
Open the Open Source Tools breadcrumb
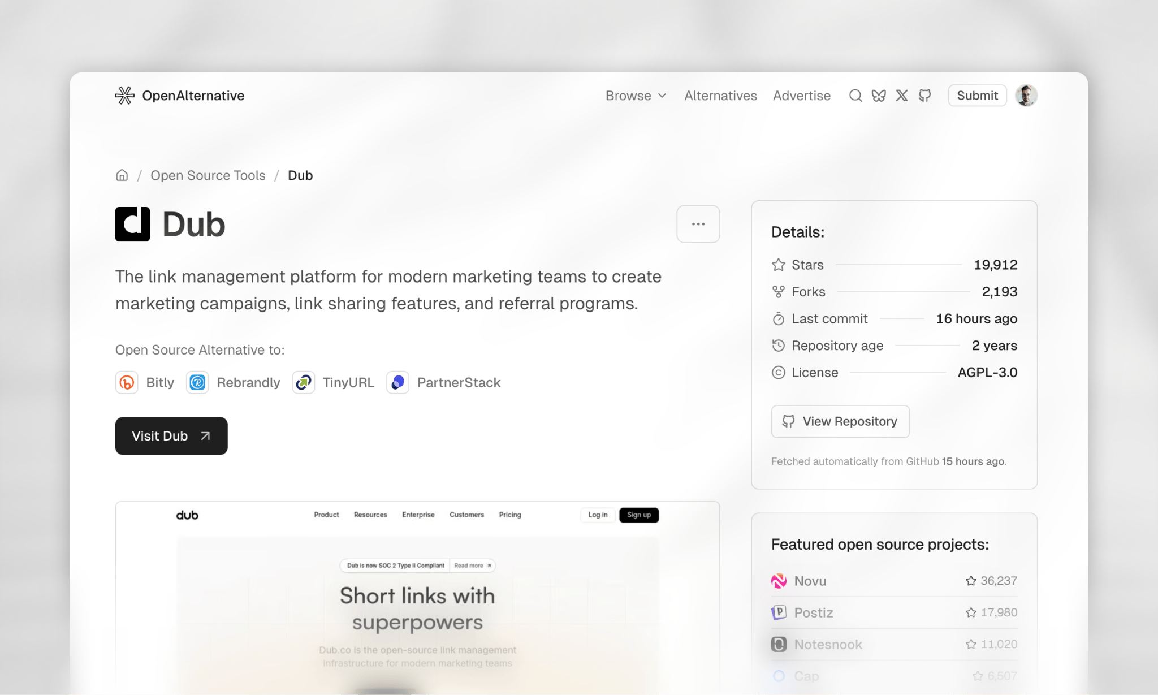point(208,175)
